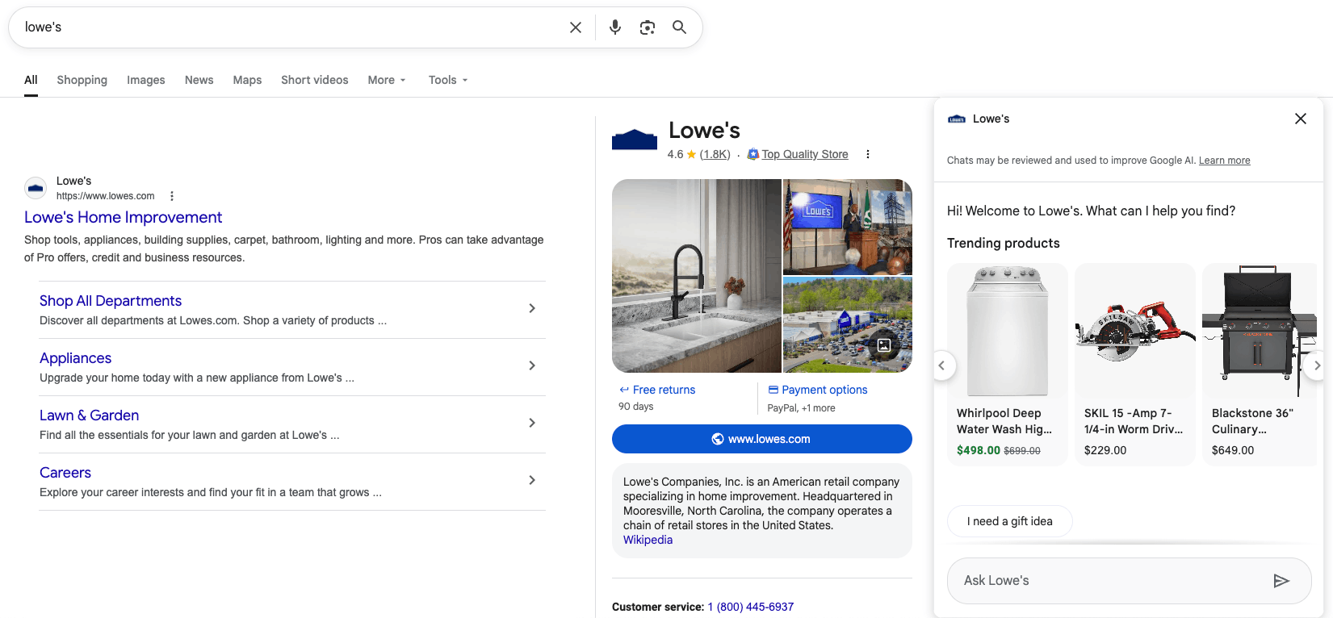Image resolution: width=1333 pixels, height=618 pixels.
Task: Click the Top Quality Store badge icon
Action: pos(753,154)
